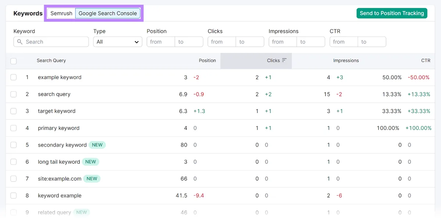Click the 'target keyword' row text

[x=57, y=111]
